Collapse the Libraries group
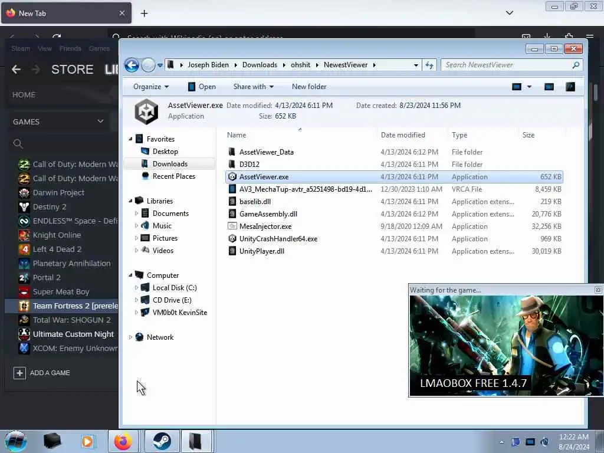 [x=130, y=201]
